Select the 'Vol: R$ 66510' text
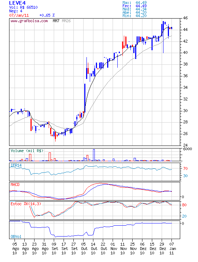This screenshot has width=198, height=262. 23,7
